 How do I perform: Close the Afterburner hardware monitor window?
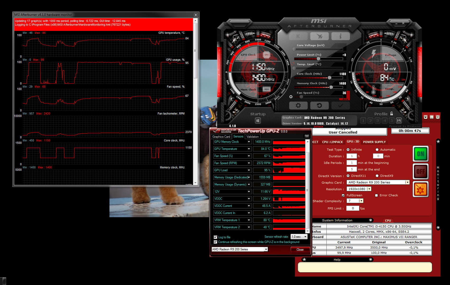[x=196, y=15]
